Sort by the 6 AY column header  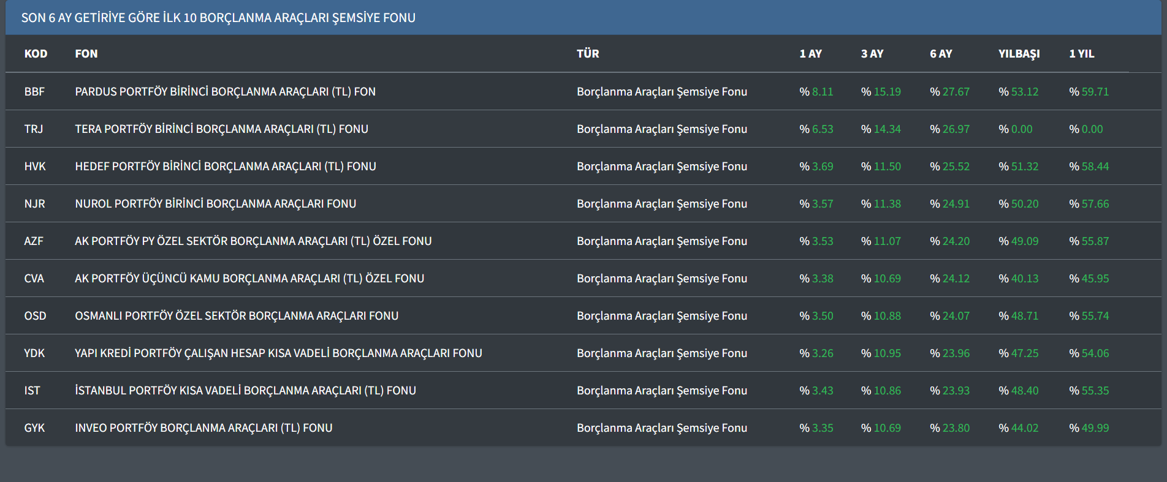point(941,54)
